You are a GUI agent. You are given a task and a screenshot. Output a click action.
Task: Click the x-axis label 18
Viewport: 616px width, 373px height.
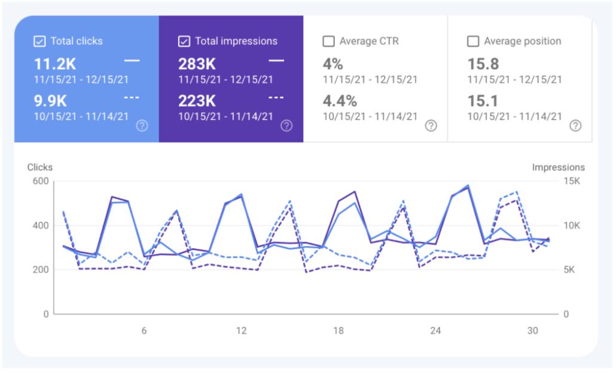pos(339,329)
